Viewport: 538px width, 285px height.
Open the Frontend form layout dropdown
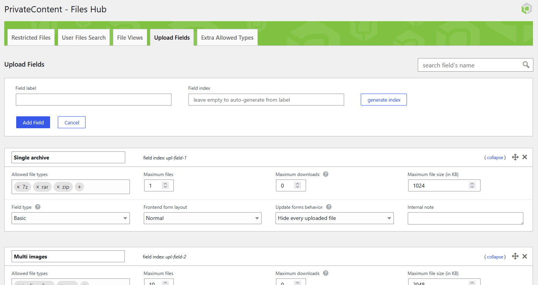pos(203,218)
